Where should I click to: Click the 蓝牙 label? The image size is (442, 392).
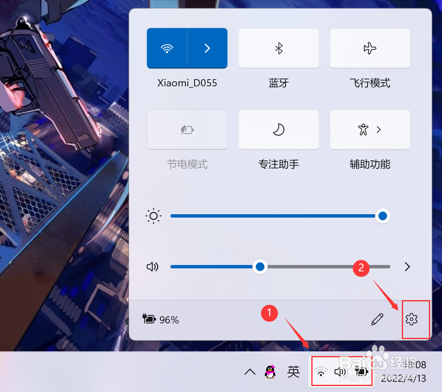(x=278, y=83)
